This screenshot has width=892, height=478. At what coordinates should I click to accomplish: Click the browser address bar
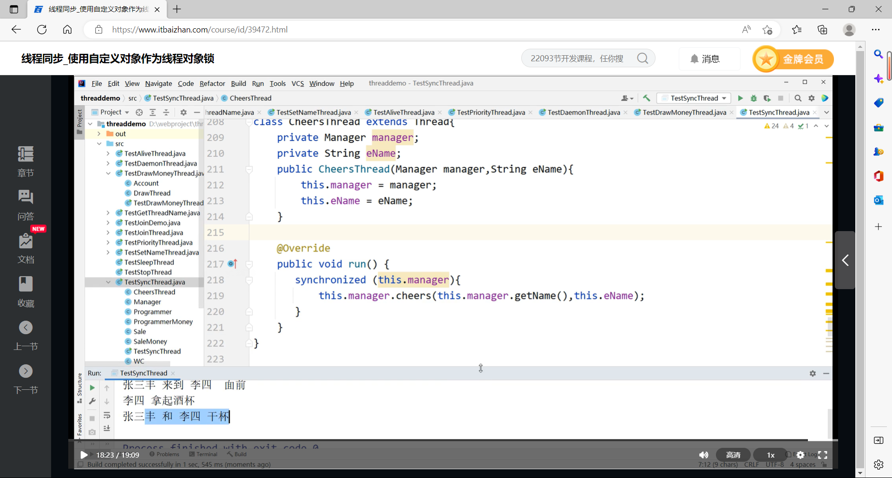point(418,30)
